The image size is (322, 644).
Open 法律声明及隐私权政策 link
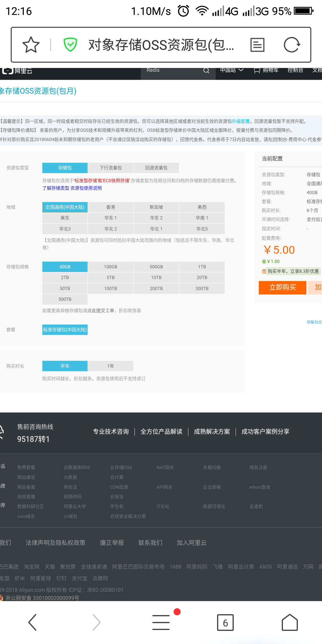(55, 543)
